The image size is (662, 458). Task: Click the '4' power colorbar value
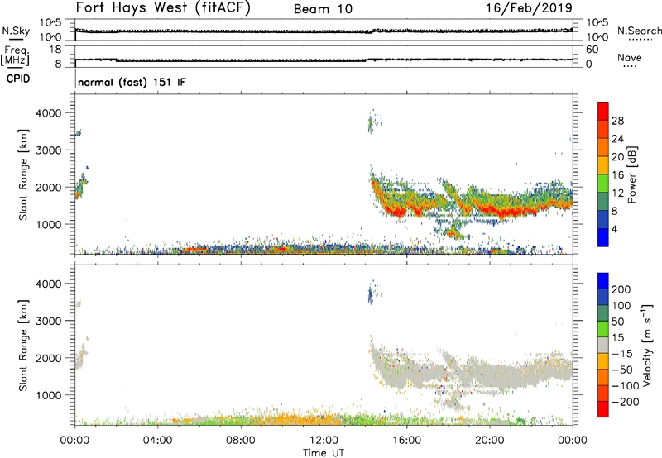615,229
